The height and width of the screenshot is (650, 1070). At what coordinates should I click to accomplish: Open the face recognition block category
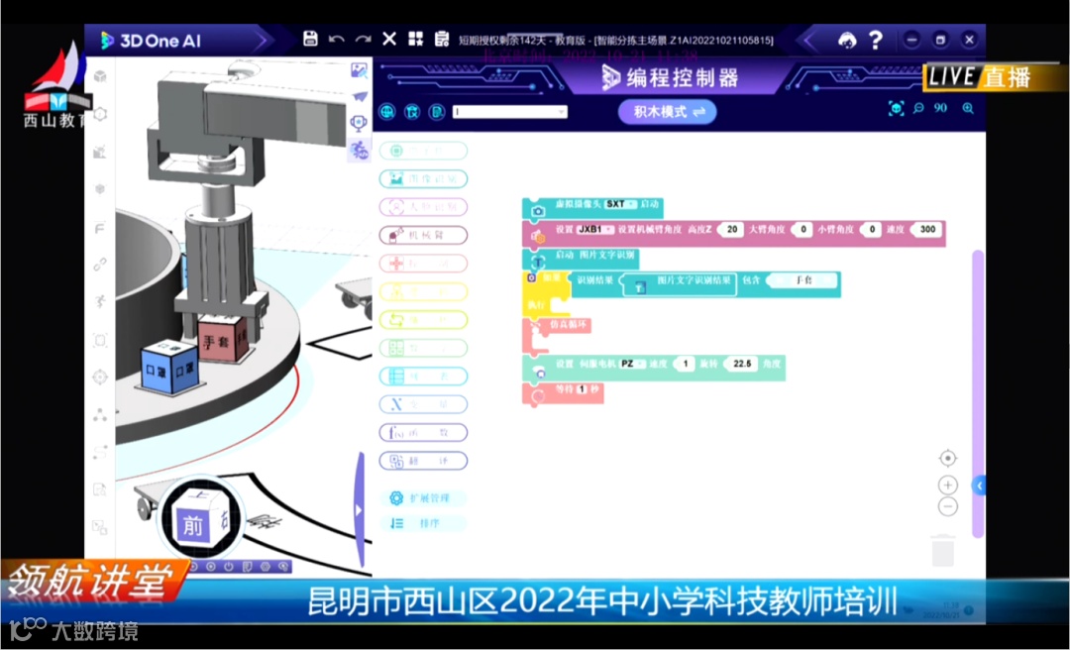tap(423, 207)
